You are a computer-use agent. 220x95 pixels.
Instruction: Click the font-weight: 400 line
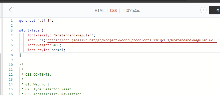44,45
